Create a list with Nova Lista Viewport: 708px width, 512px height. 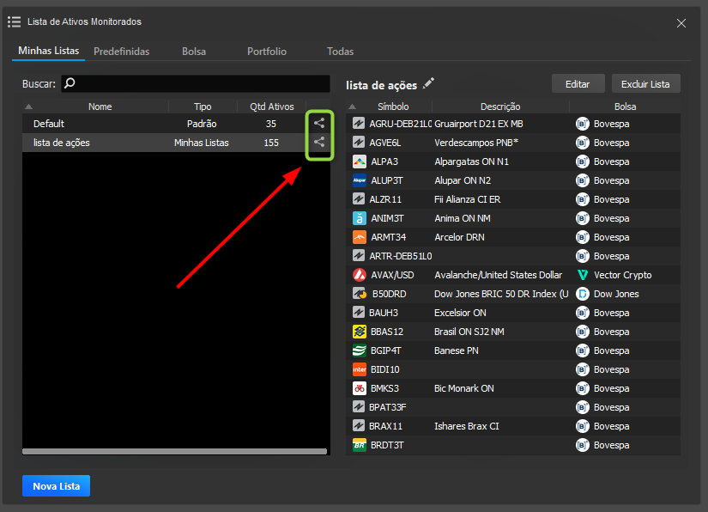point(56,485)
